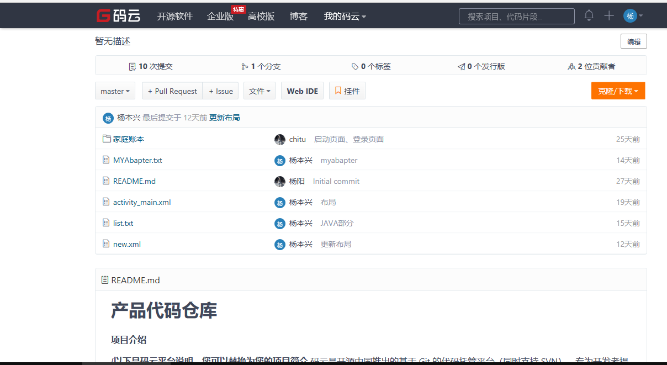
Task: Click the 产品代码仓库 README heading
Action: (164, 310)
